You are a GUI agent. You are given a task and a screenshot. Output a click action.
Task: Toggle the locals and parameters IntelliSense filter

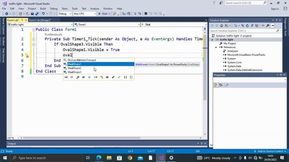pos(66,77)
